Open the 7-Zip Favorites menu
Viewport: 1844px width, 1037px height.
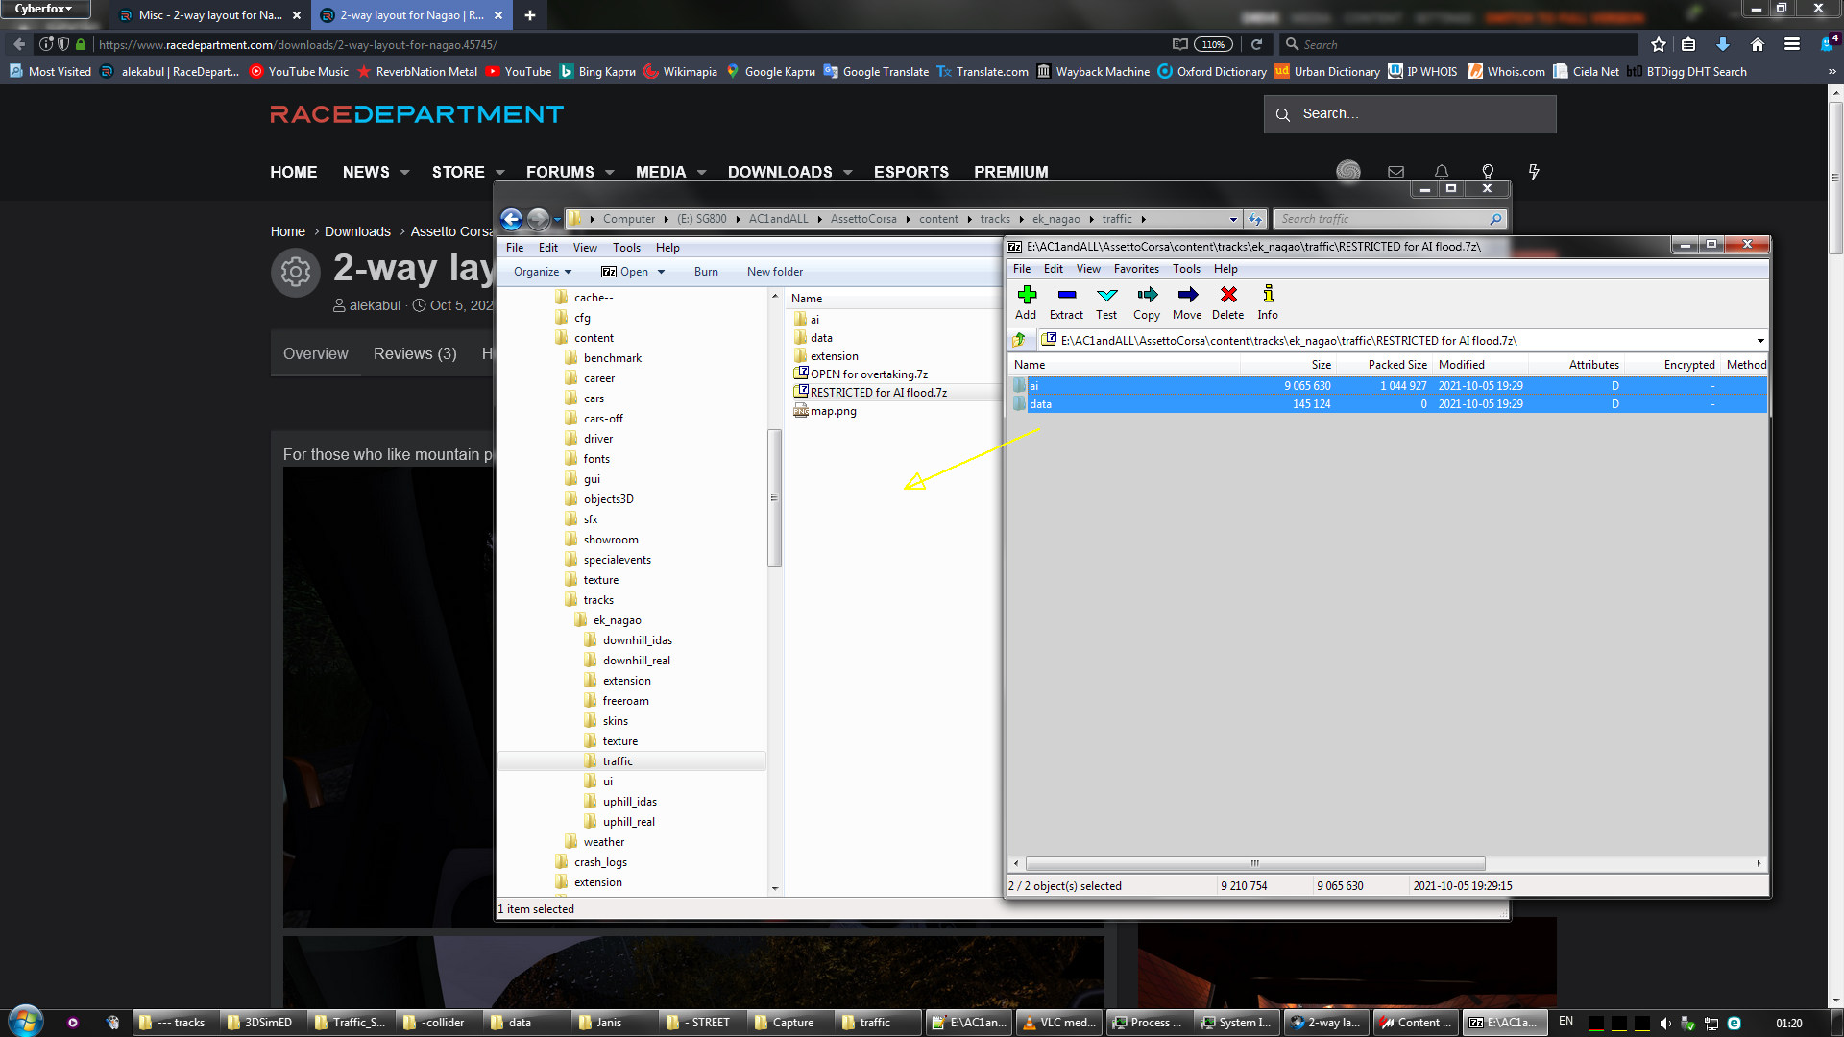(1136, 269)
